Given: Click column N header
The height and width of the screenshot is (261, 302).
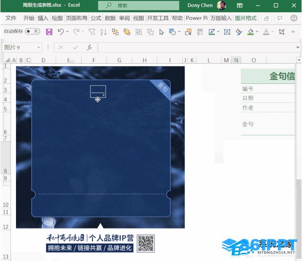Looking at the screenshot, I should (x=236, y=60).
